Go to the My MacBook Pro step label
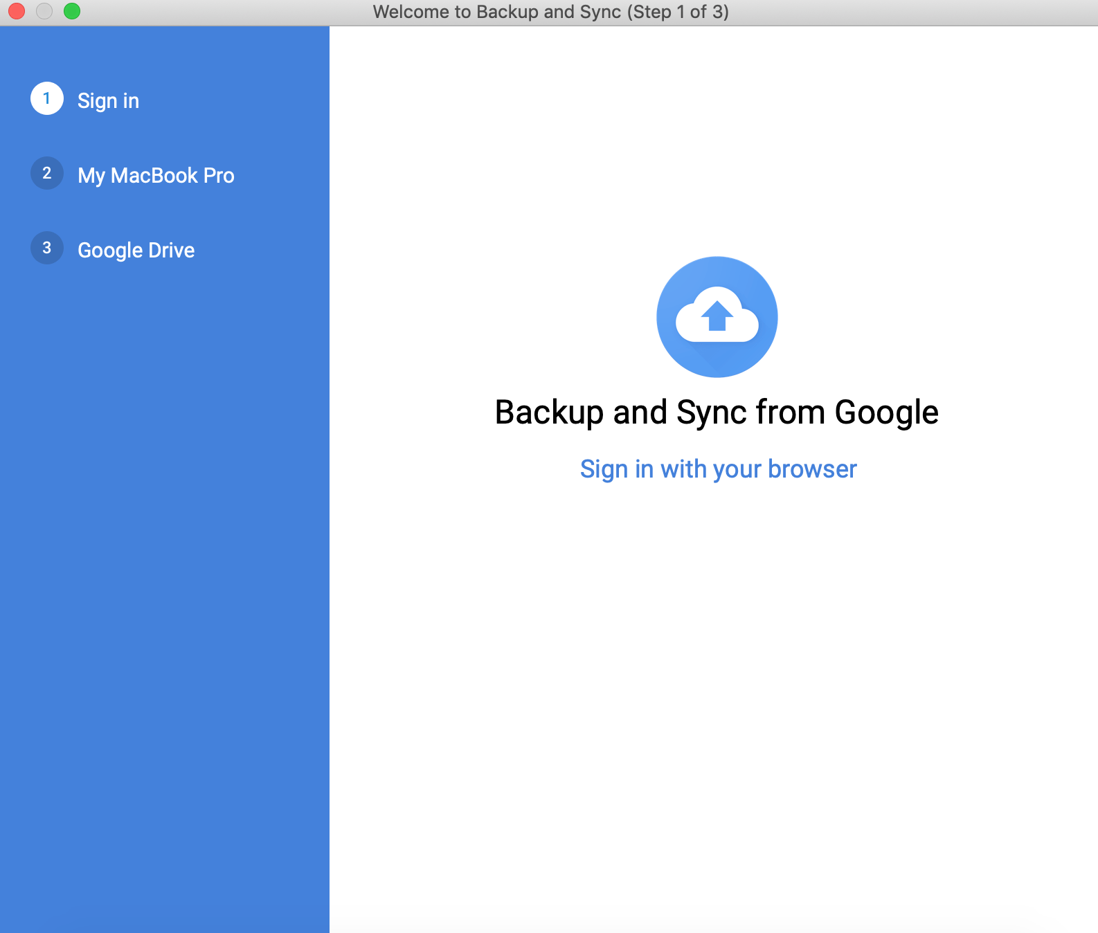This screenshot has height=933, width=1098. point(156,176)
